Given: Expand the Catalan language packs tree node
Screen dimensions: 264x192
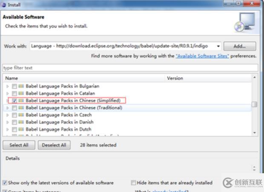Looking at the screenshot, I should tap(7, 93).
